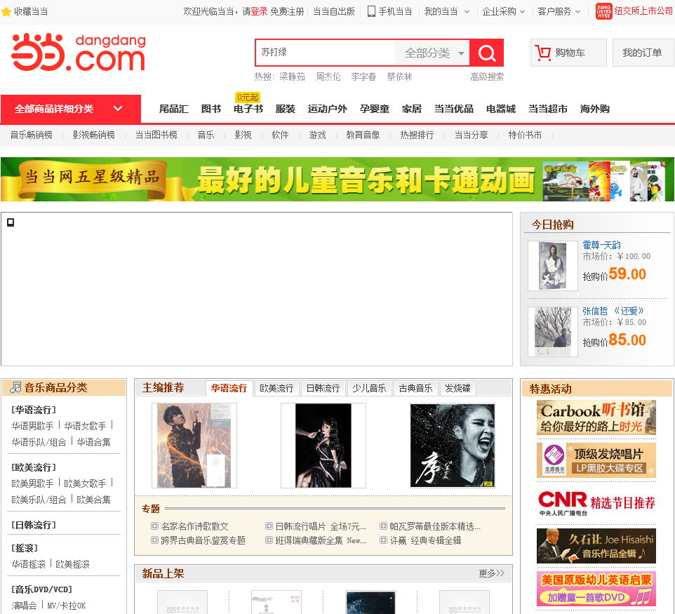
Task: Switch to the 古典音乐 tab
Action: click(x=415, y=388)
